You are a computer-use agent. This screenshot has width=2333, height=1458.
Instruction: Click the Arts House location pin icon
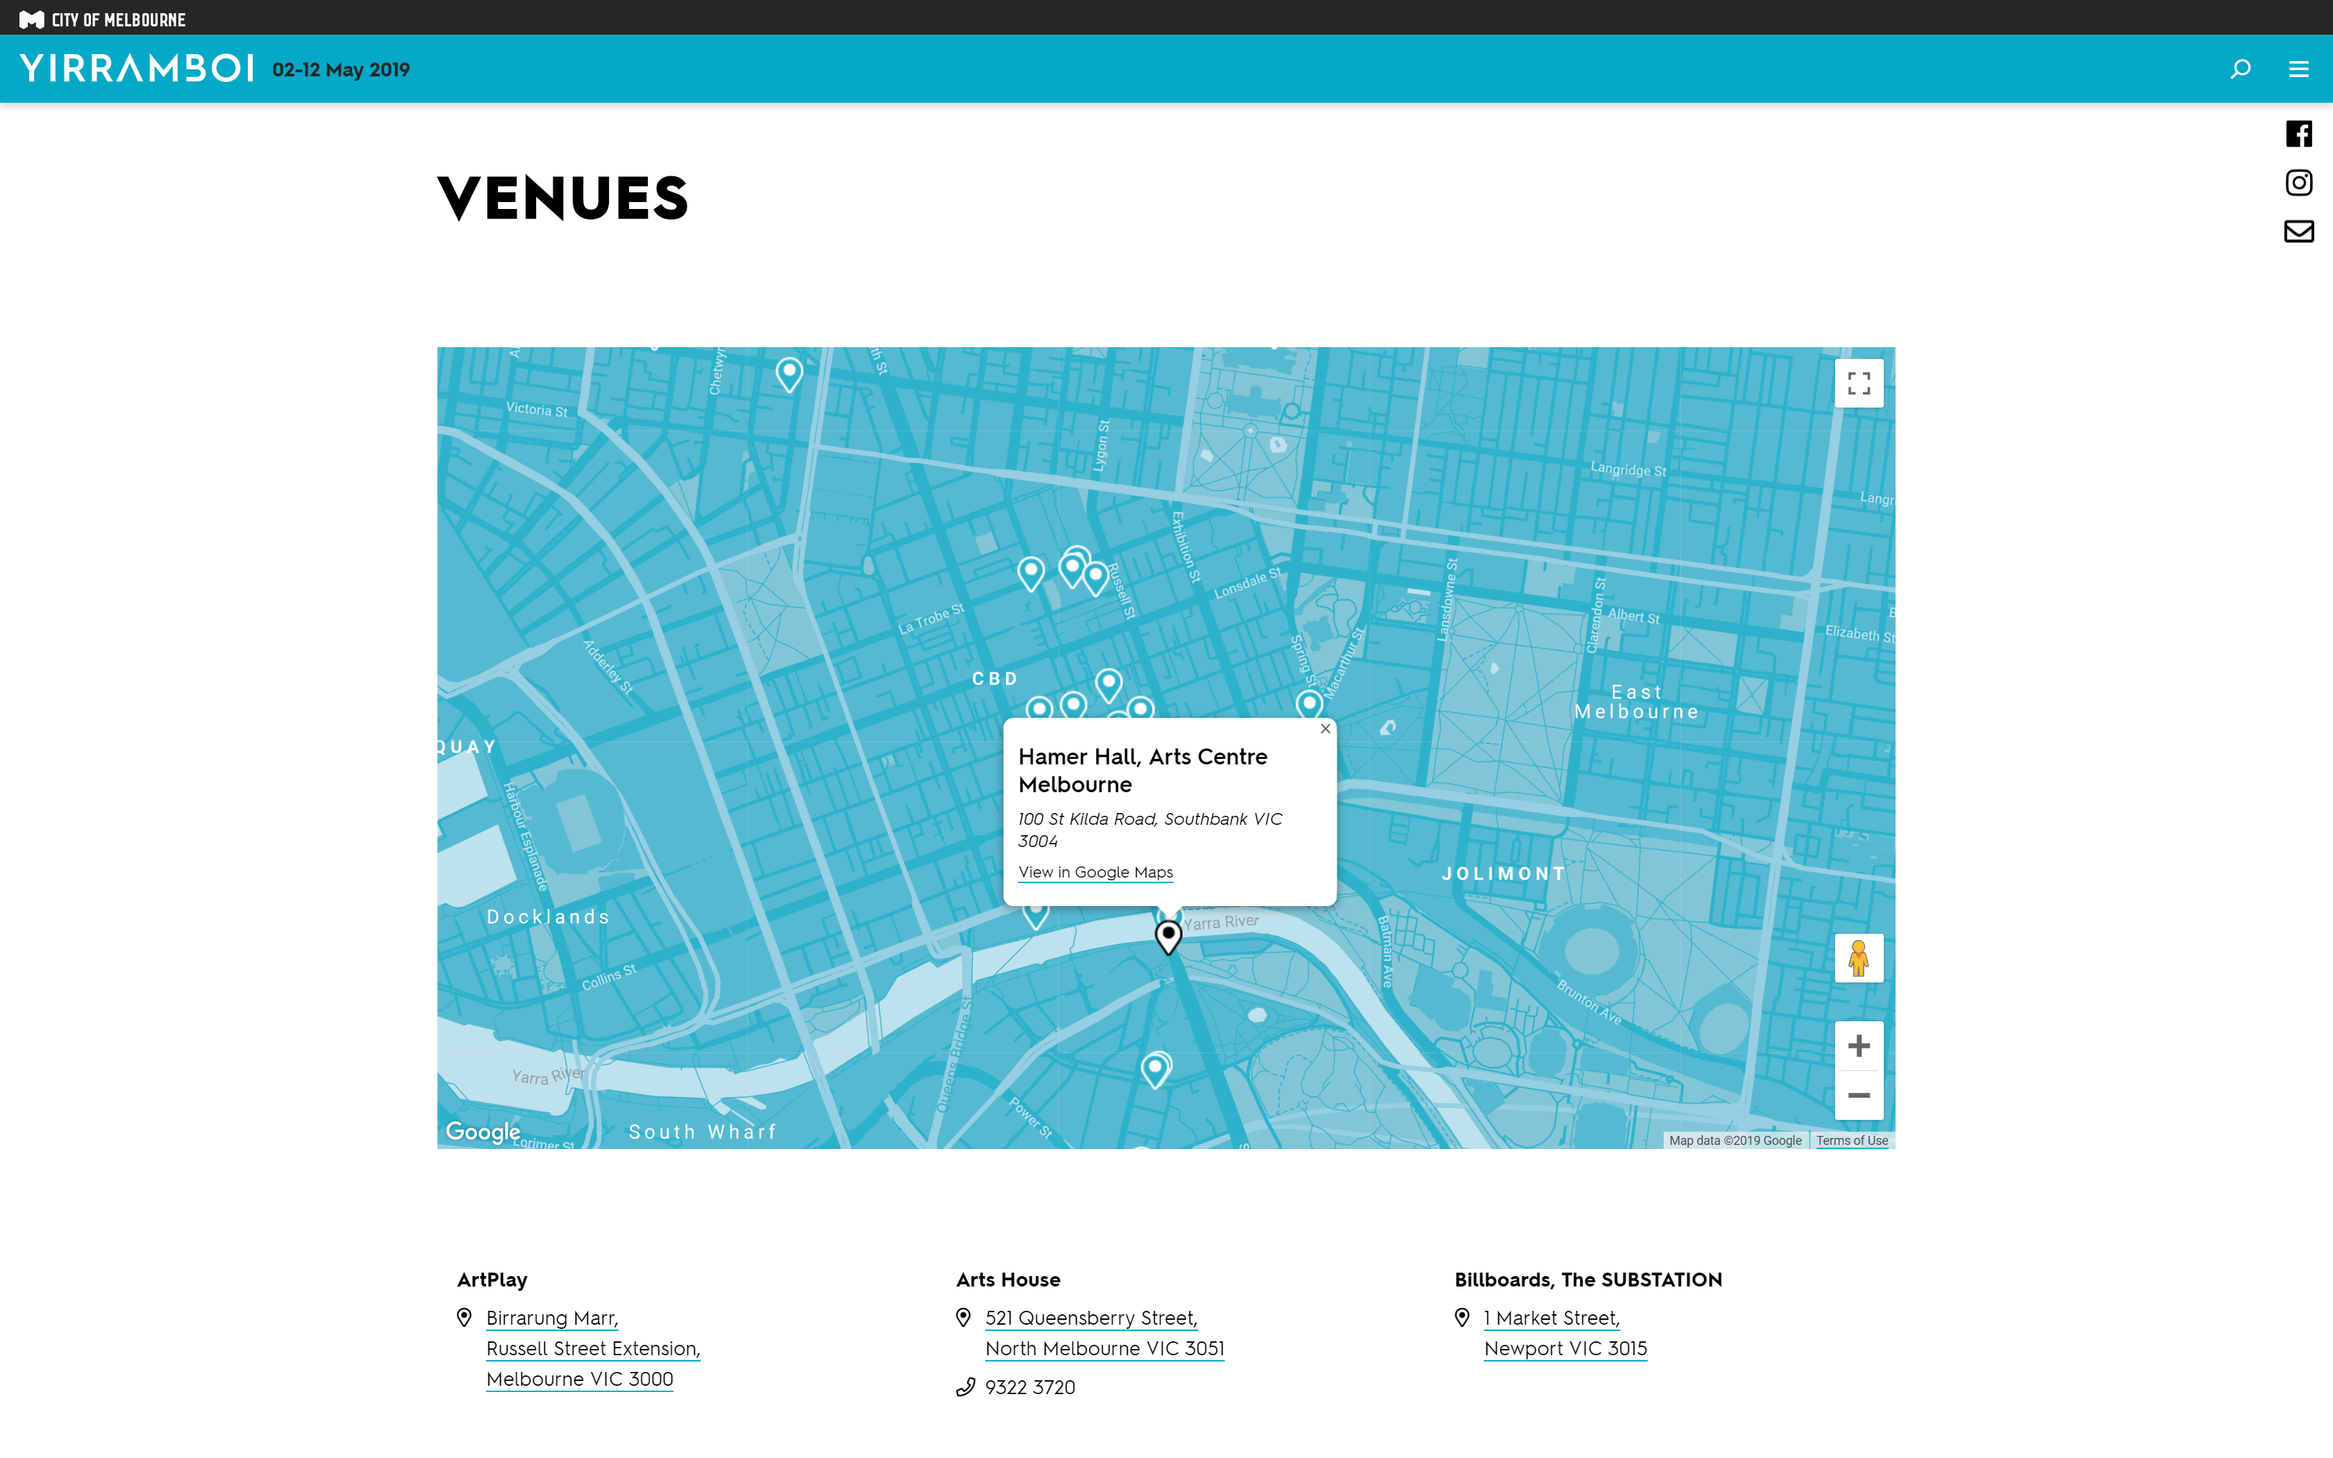(x=963, y=1317)
